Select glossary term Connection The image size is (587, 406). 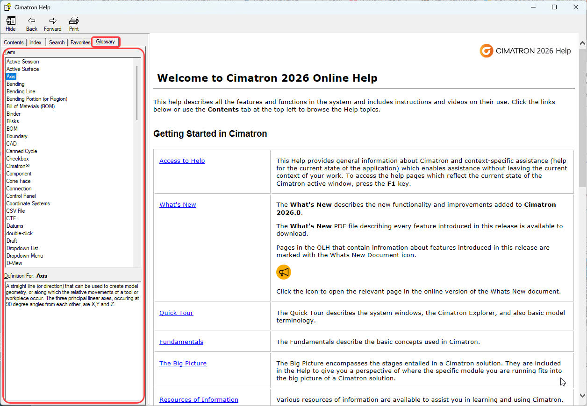19,189
